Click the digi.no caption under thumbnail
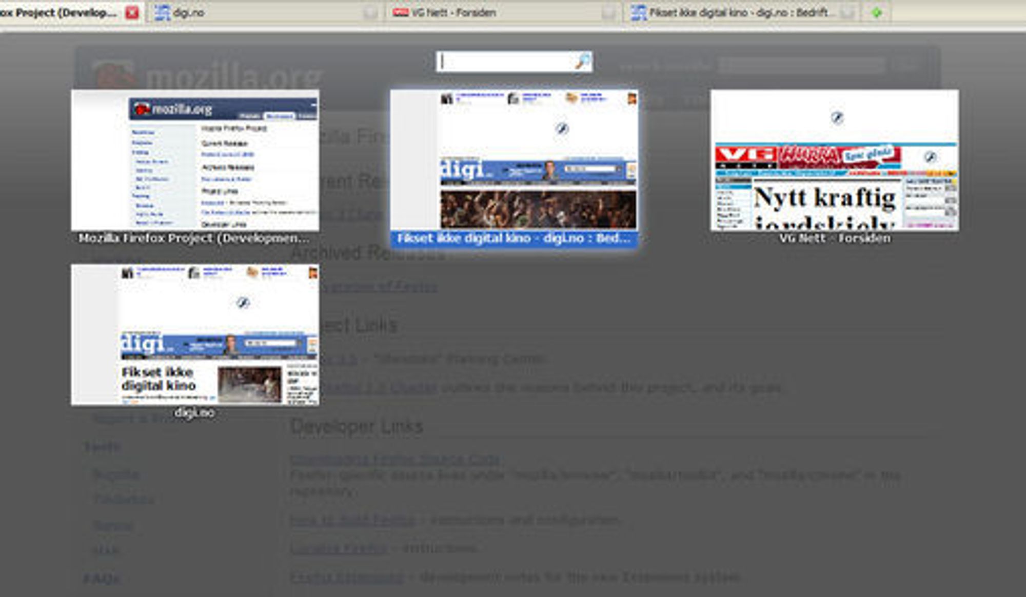 tap(194, 413)
